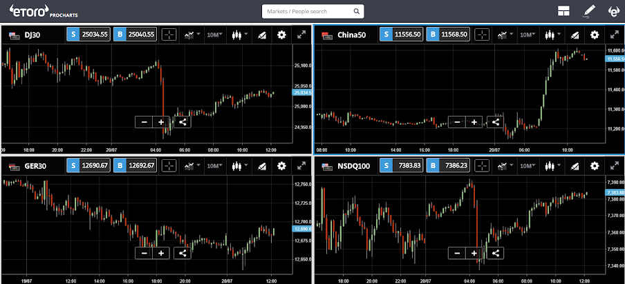Click the Markets / People search field

pos(313,12)
